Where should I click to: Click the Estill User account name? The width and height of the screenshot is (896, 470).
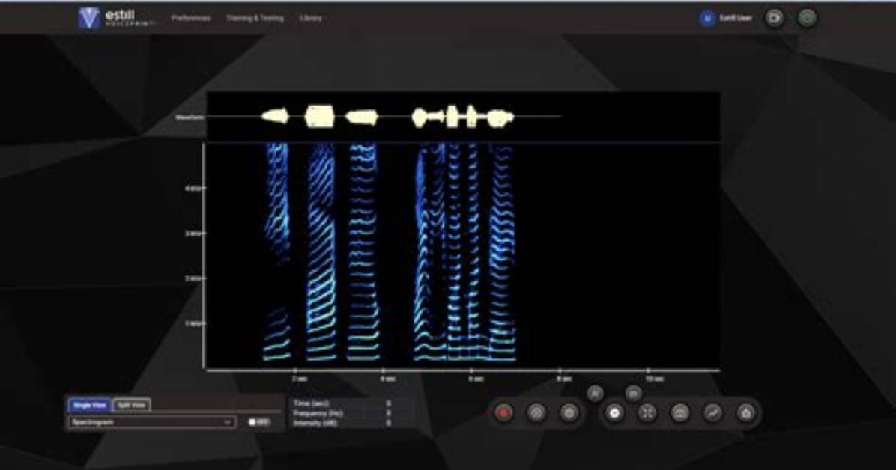736,18
